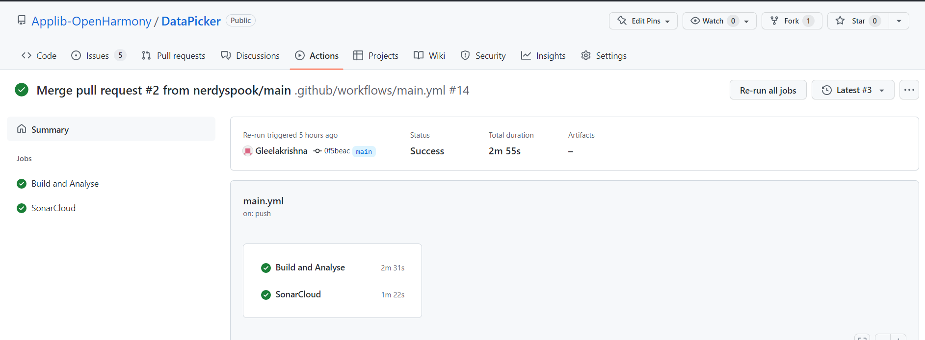The width and height of the screenshot is (925, 340).
Task: Switch to the Issues tab
Action: point(98,55)
